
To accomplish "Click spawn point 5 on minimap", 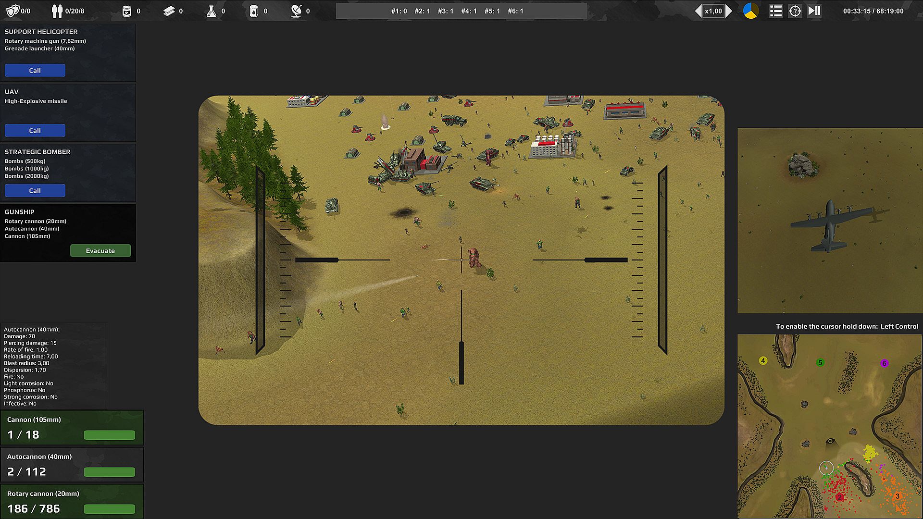I will click(x=820, y=362).
